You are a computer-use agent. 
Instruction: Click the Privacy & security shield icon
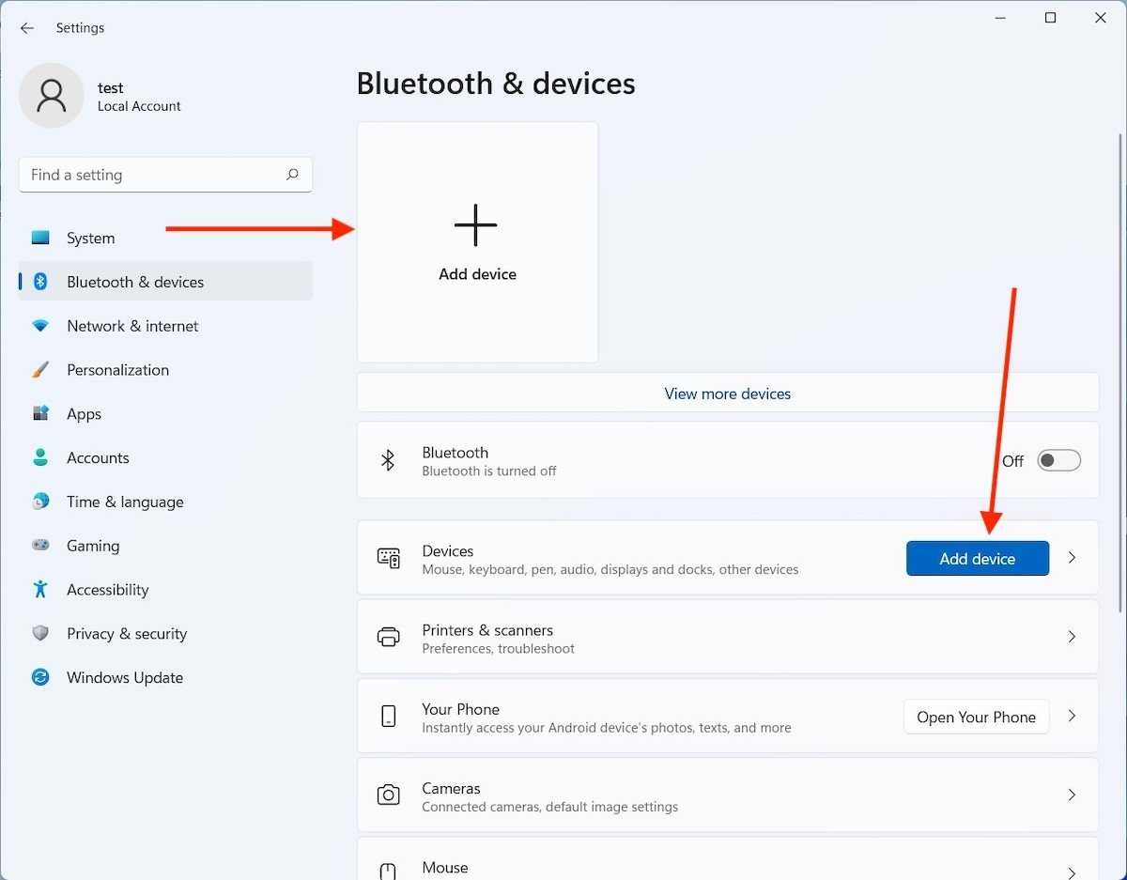(x=40, y=634)
